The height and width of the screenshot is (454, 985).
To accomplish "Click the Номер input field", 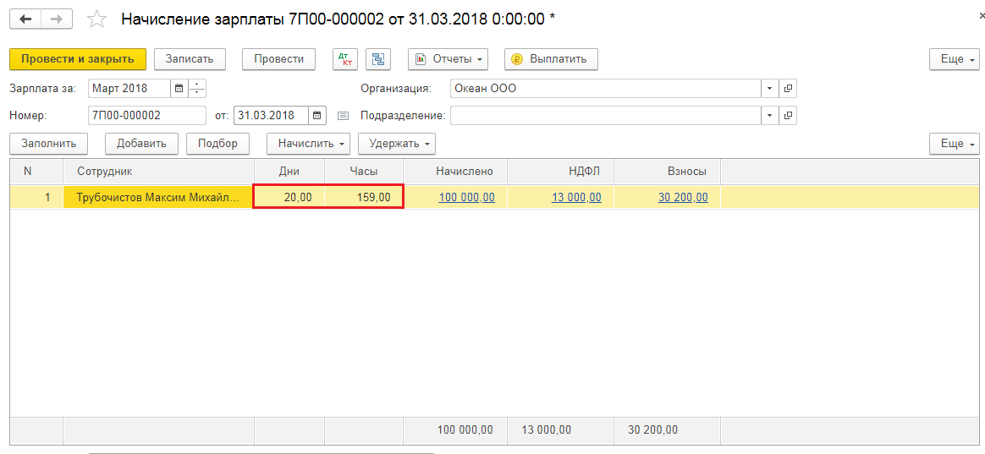I will 146,116.
